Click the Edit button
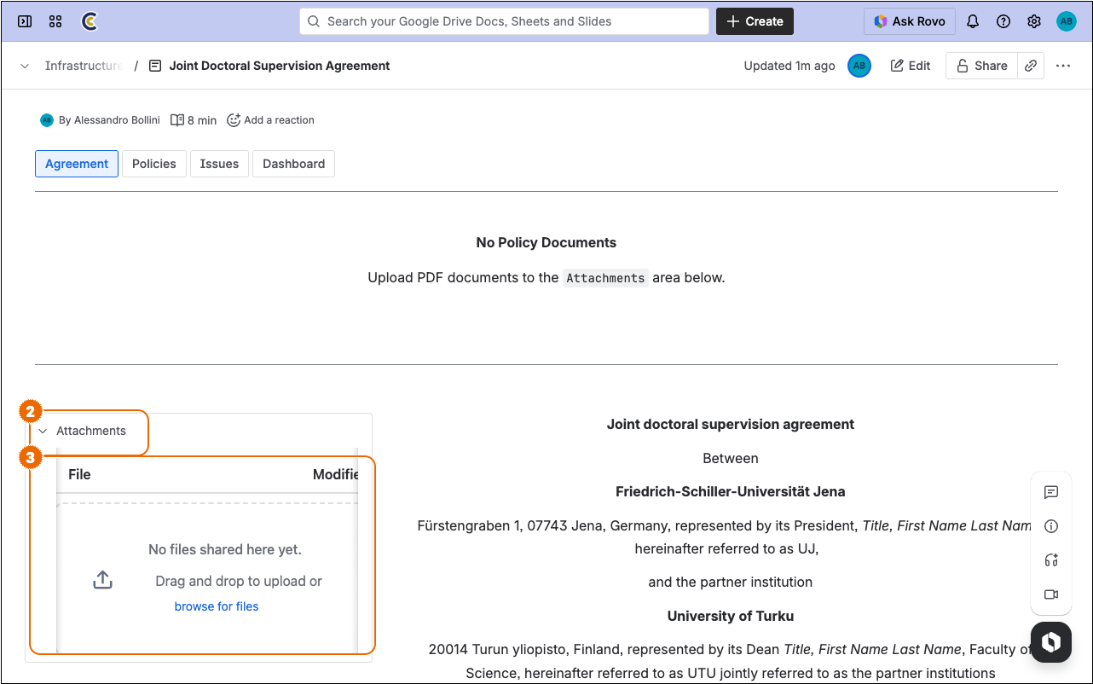The image size is (1093, 684). [x=911, y=66]
